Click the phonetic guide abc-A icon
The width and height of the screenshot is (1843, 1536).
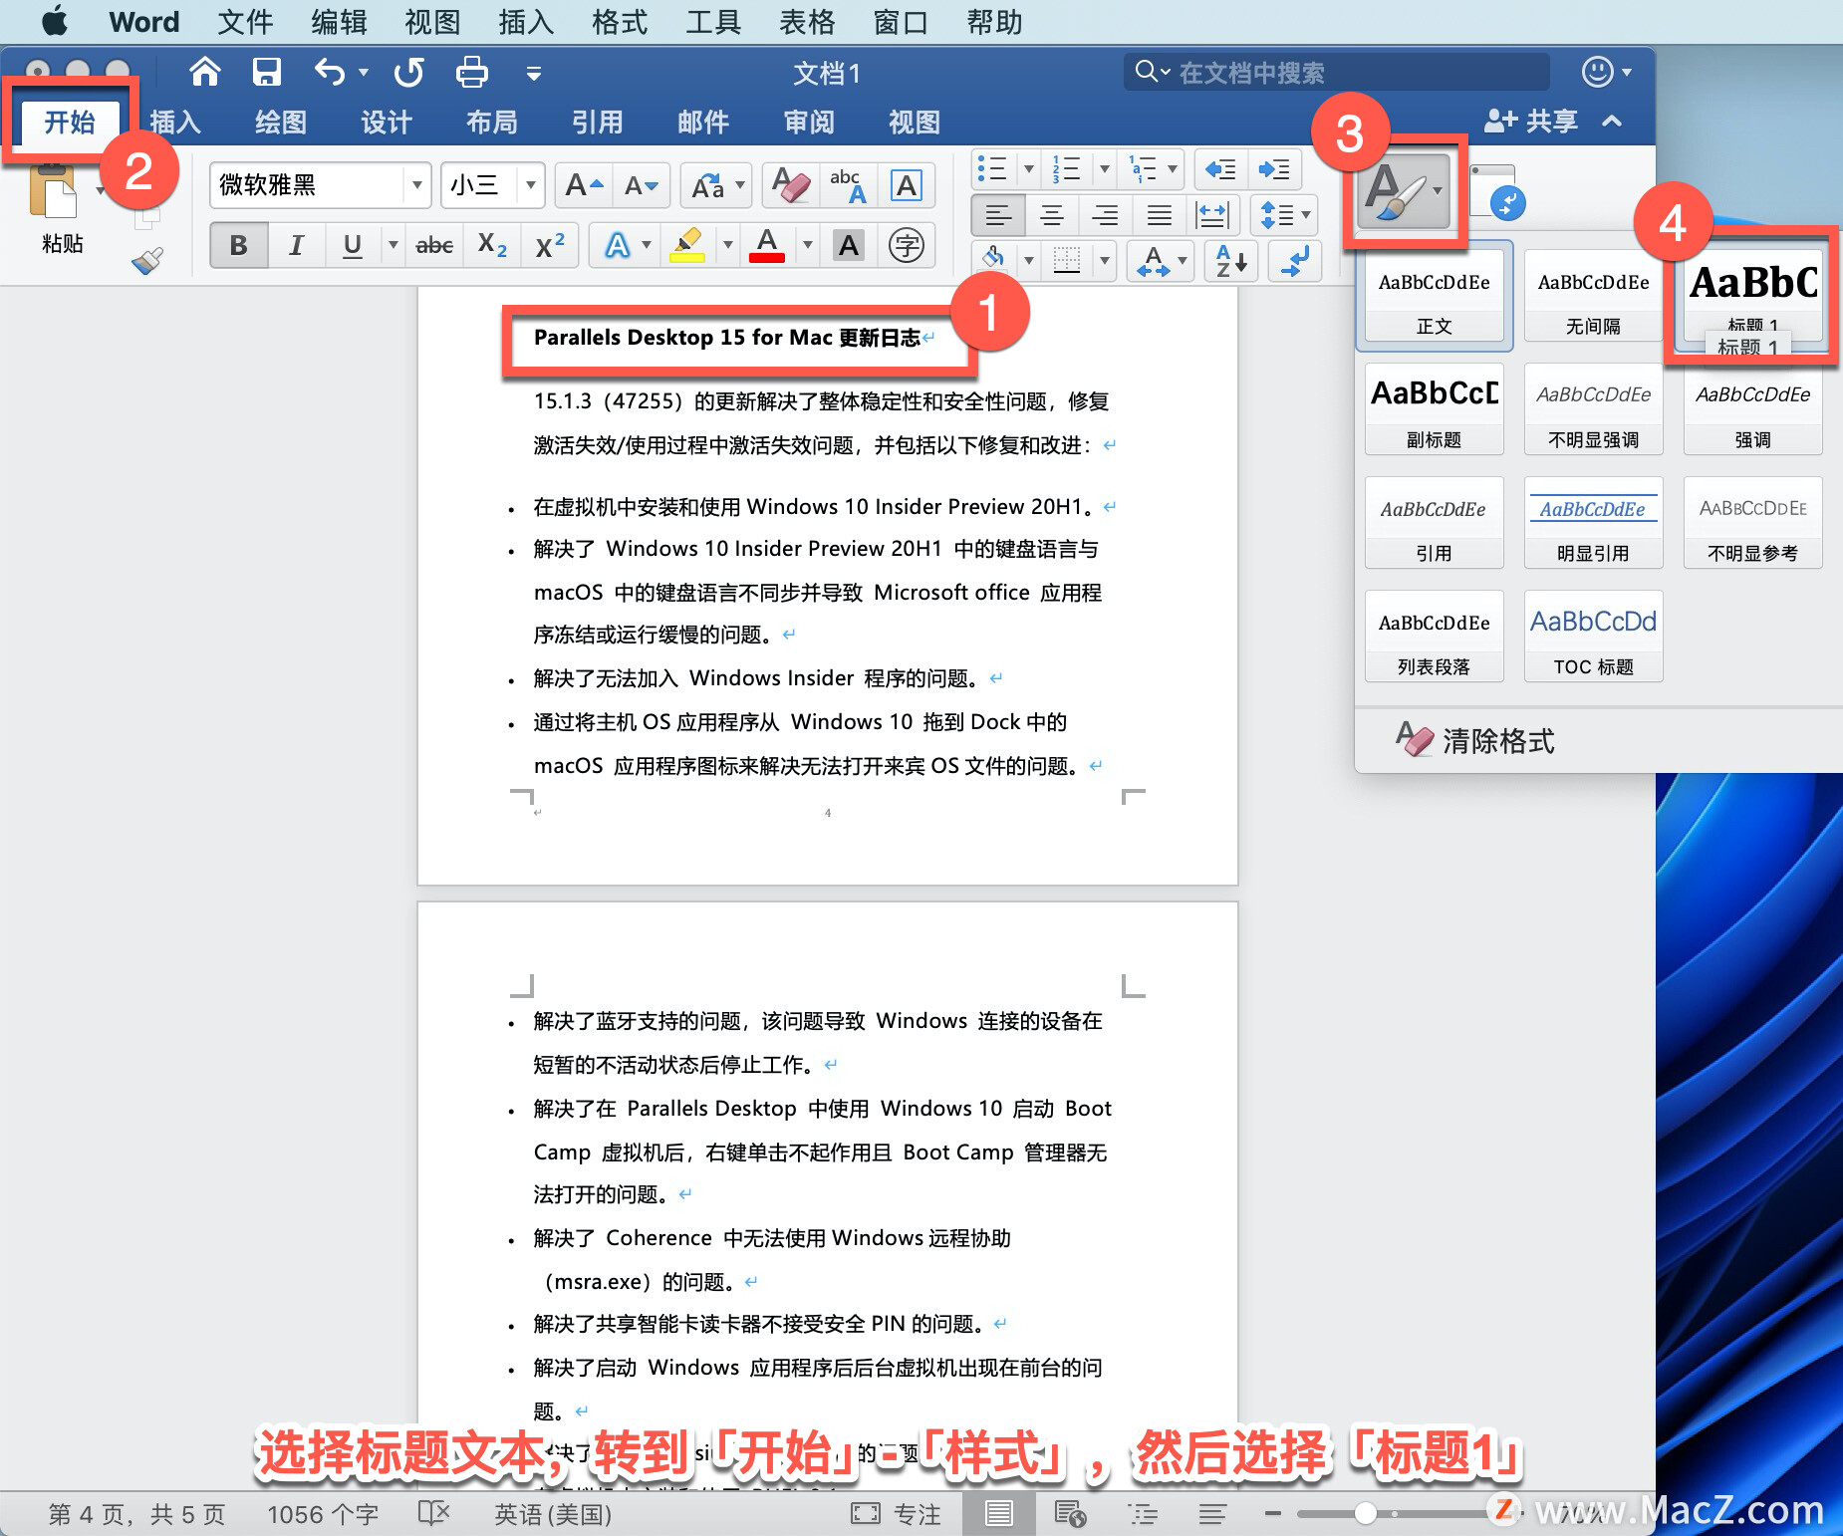(x=848, y=185)
